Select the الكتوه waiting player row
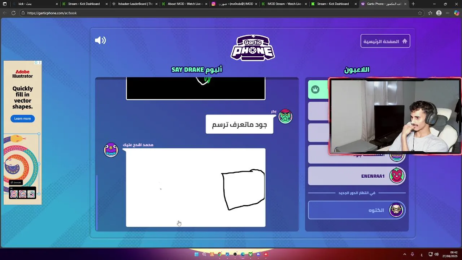 tap(357, 210)
